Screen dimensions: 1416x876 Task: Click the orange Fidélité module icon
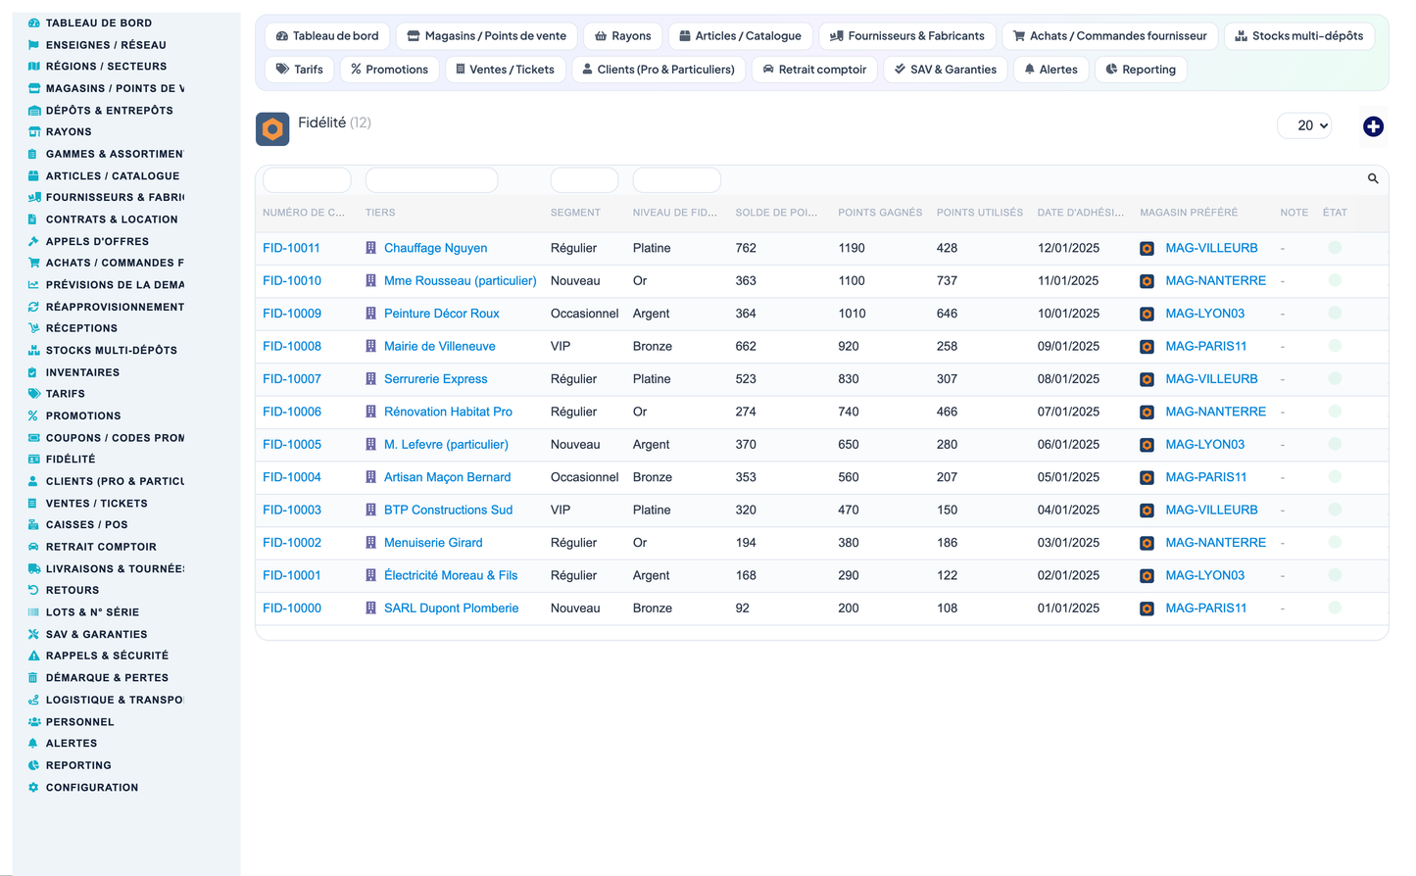coord(272,129)
